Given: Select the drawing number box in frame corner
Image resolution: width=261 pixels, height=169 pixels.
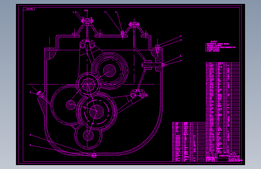Looking at the screenshot, I should point(29,9).
